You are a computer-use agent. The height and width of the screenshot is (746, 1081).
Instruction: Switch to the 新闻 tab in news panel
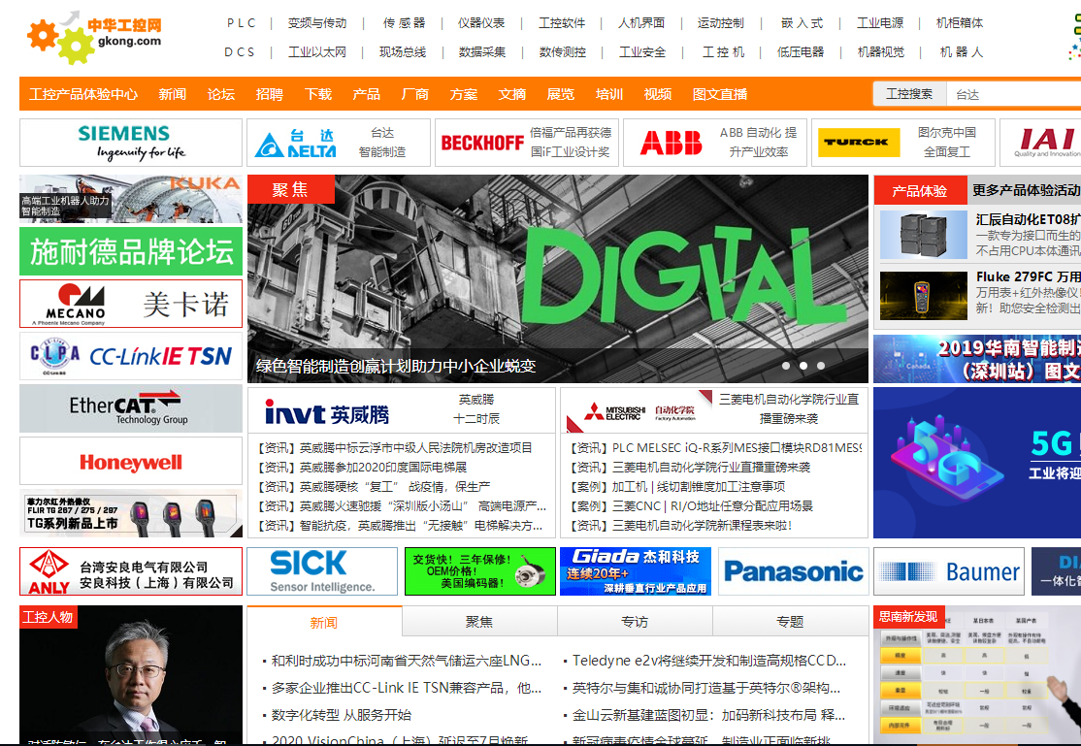(324, 622)
